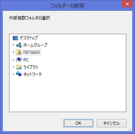Close the フォルダーの参照 dialog

127,4
